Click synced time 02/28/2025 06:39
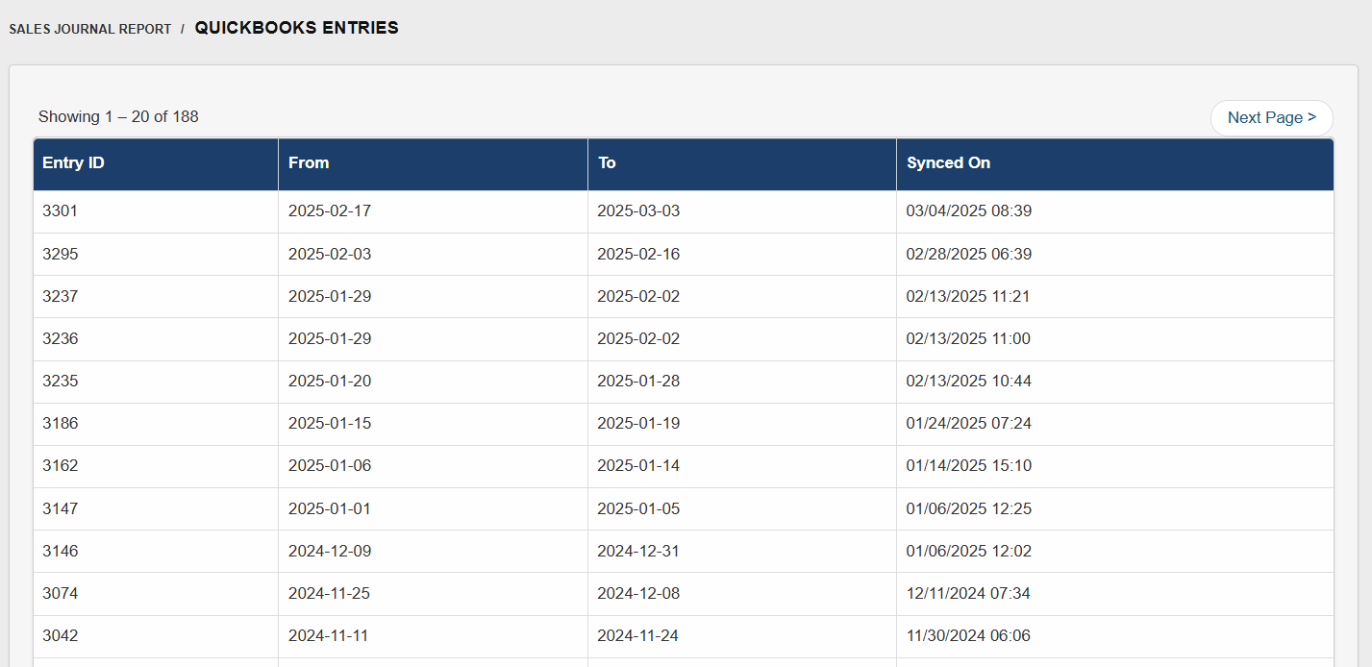This screenshot has width=1372, height=667. pos(969,254)
